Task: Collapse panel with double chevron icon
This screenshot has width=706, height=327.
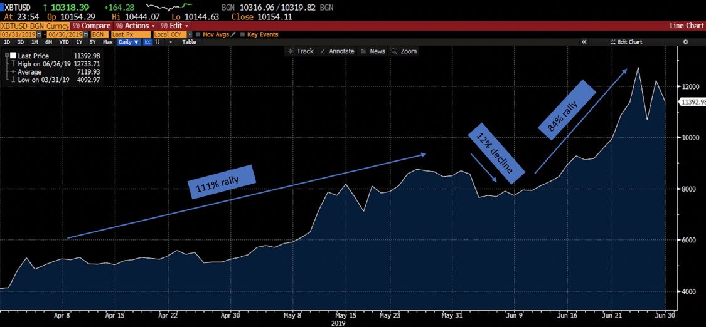Action: (x=584, y=42)
